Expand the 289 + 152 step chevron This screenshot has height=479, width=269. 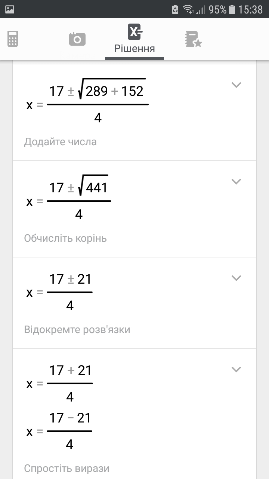click(236, 85)
